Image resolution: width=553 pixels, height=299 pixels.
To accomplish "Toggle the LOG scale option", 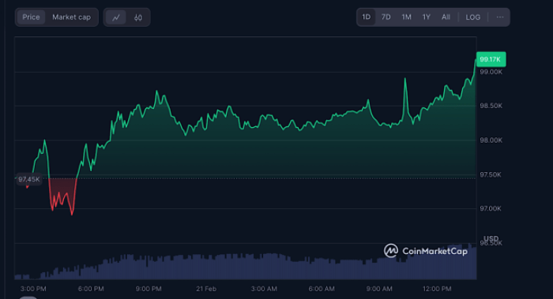I will click(472, 17).
